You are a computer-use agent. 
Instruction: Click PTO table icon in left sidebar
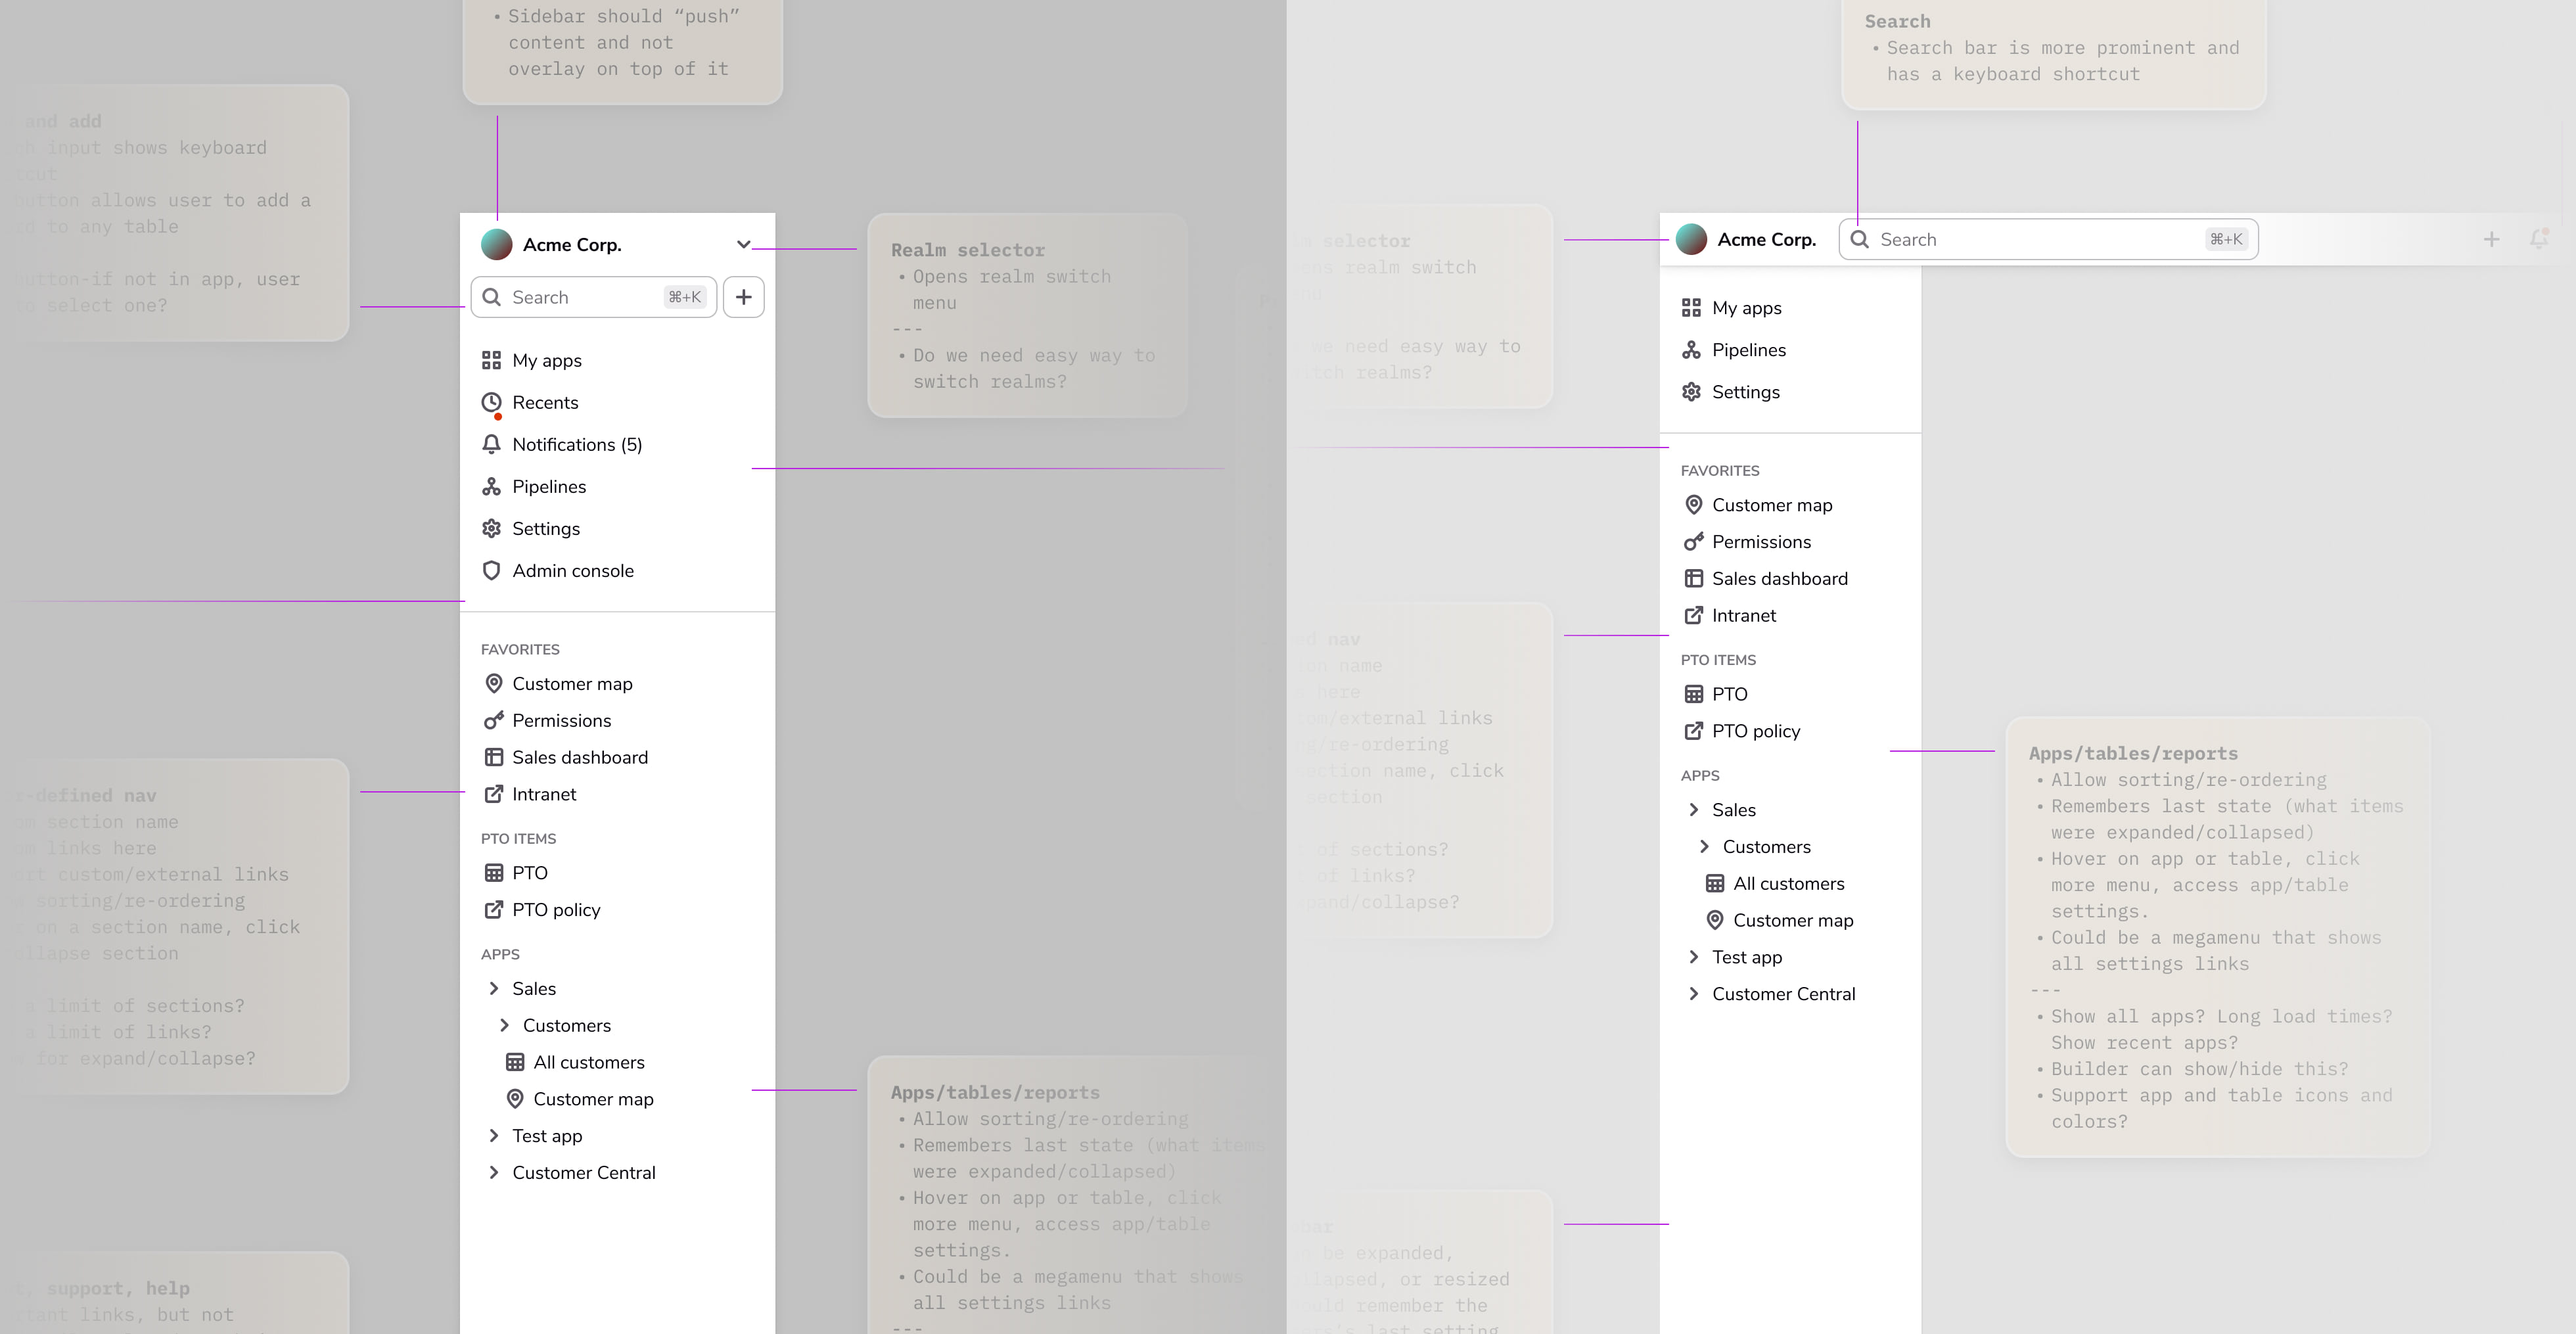tap(493, 872)
